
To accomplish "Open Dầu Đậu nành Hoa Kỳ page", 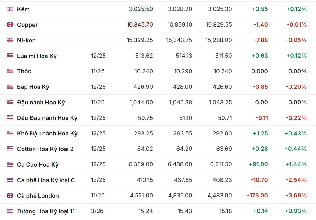I will click(x=47, y=118).
